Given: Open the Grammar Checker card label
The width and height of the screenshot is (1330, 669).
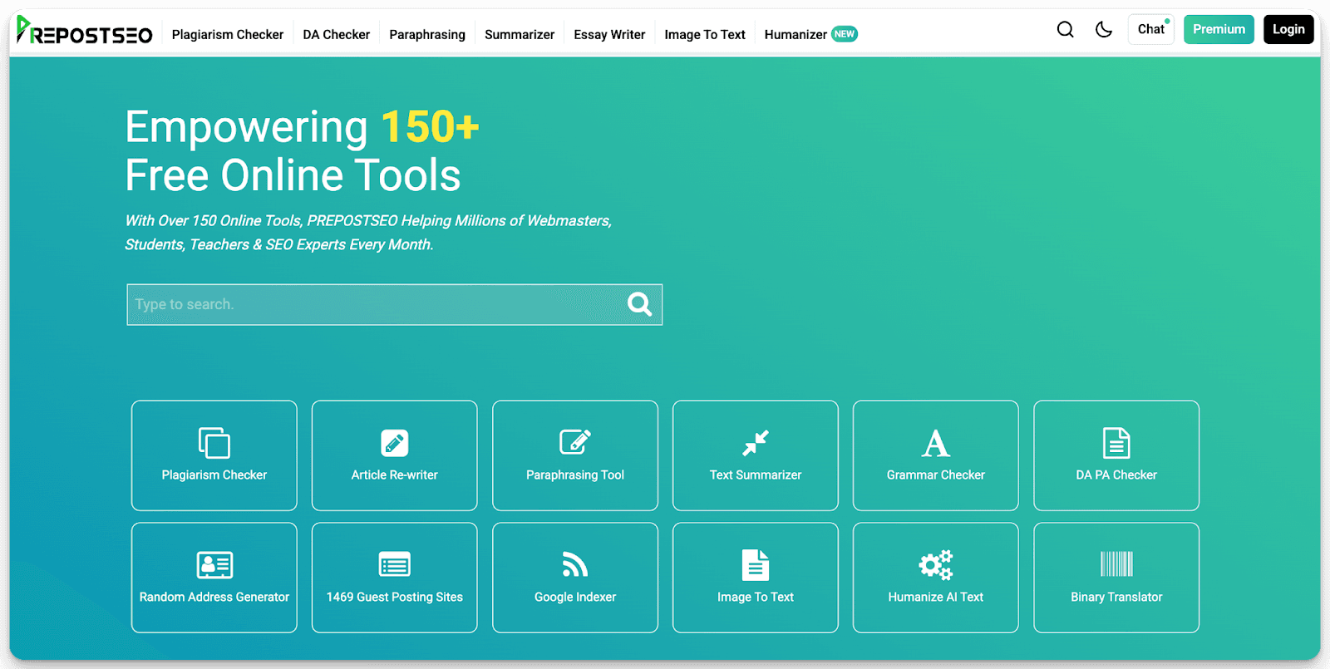Looking at the screenshot, I should (936, 475).
